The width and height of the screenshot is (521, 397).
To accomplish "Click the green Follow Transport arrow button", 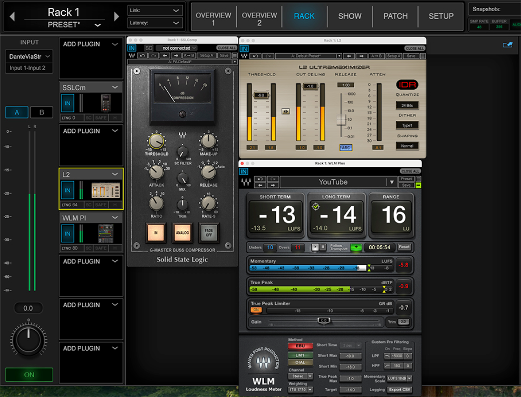I will pos(356,247).
